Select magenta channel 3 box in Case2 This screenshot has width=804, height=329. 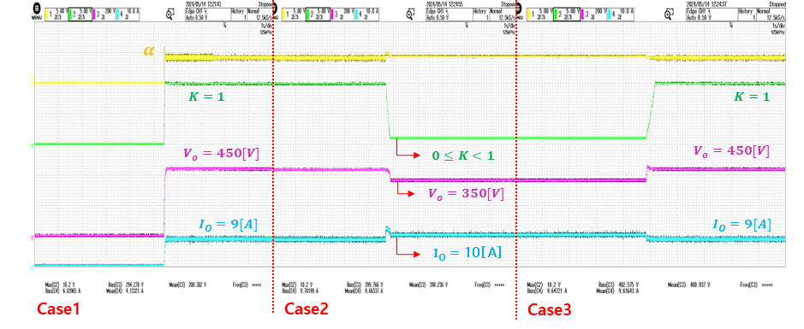[x=342, y=15]
